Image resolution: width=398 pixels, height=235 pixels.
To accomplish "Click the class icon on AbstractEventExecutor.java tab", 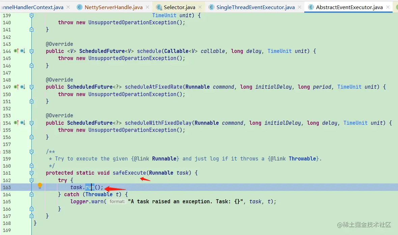I will (311, 7).
